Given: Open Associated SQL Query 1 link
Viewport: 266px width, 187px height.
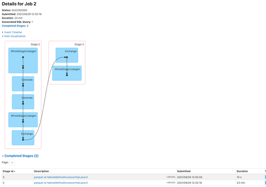Looking at the screenshot, I should (x=32, y=22).
